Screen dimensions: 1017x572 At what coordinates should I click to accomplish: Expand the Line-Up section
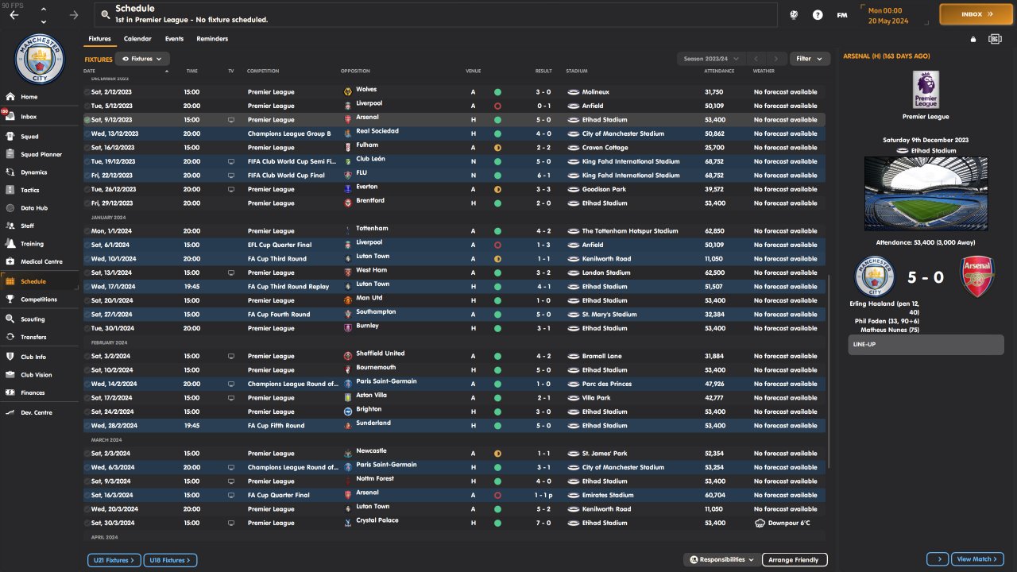tap(926, 345)
